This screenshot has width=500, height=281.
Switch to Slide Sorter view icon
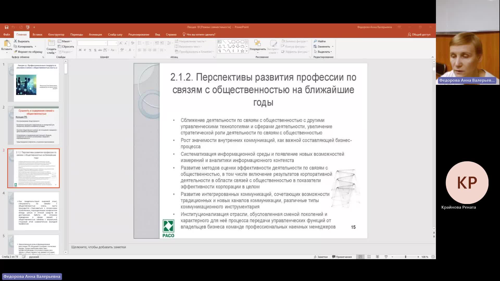(369, 257)
